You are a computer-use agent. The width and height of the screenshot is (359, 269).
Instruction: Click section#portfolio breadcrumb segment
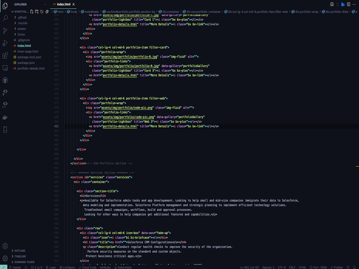[x=129, y=12]
